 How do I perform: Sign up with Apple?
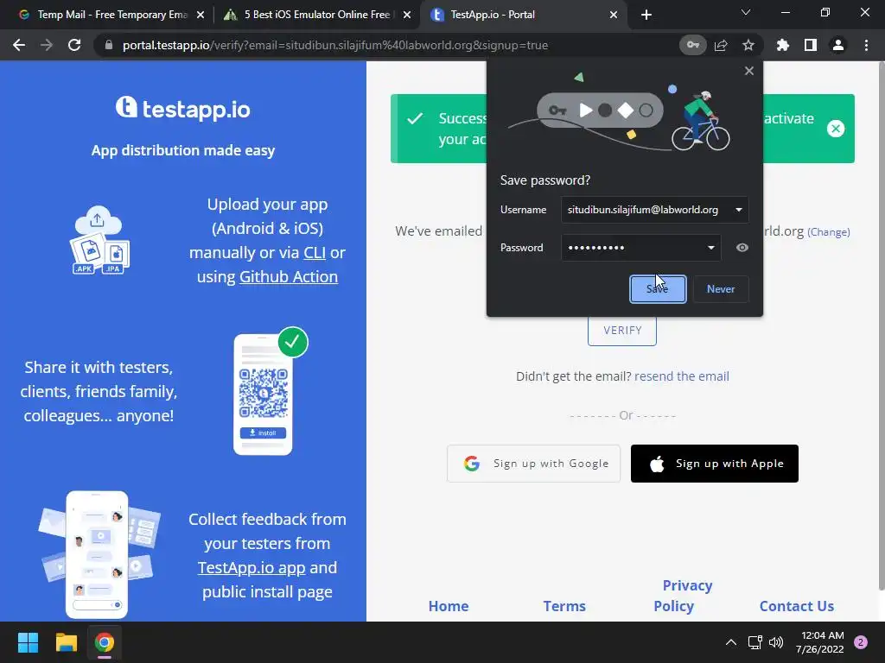click(x=715, y=464)
